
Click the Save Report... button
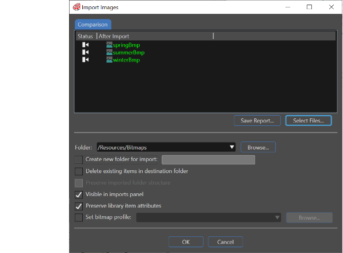pyautogui.click(x=257, y=121)
